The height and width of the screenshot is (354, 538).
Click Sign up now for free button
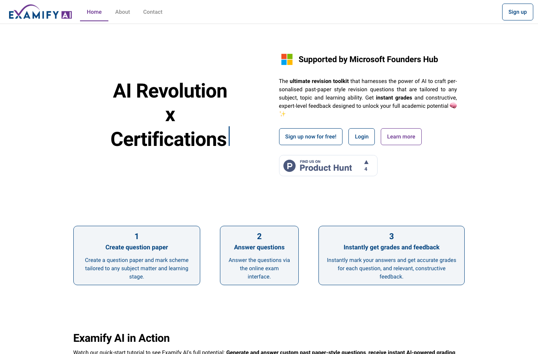(x=311, y=136)
